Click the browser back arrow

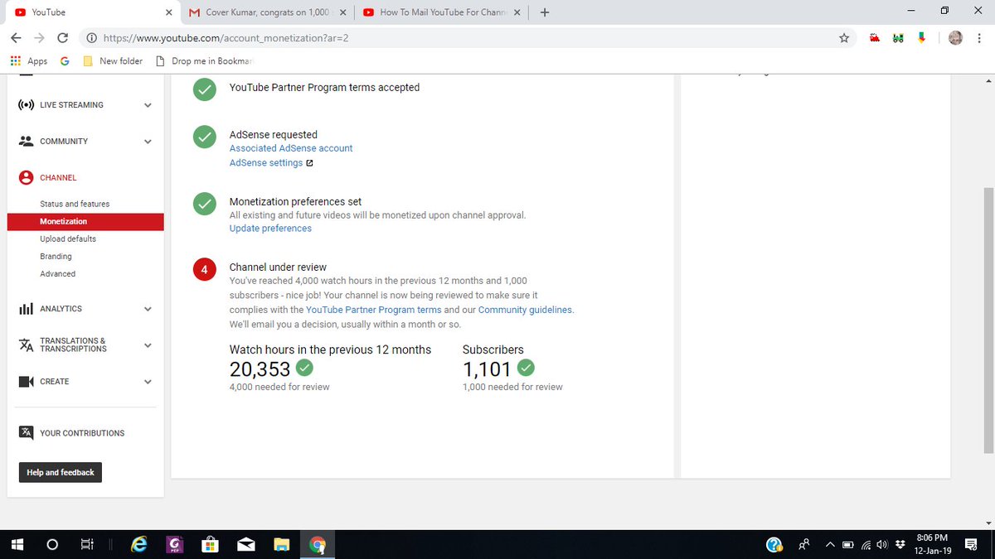tap(17, 38)
